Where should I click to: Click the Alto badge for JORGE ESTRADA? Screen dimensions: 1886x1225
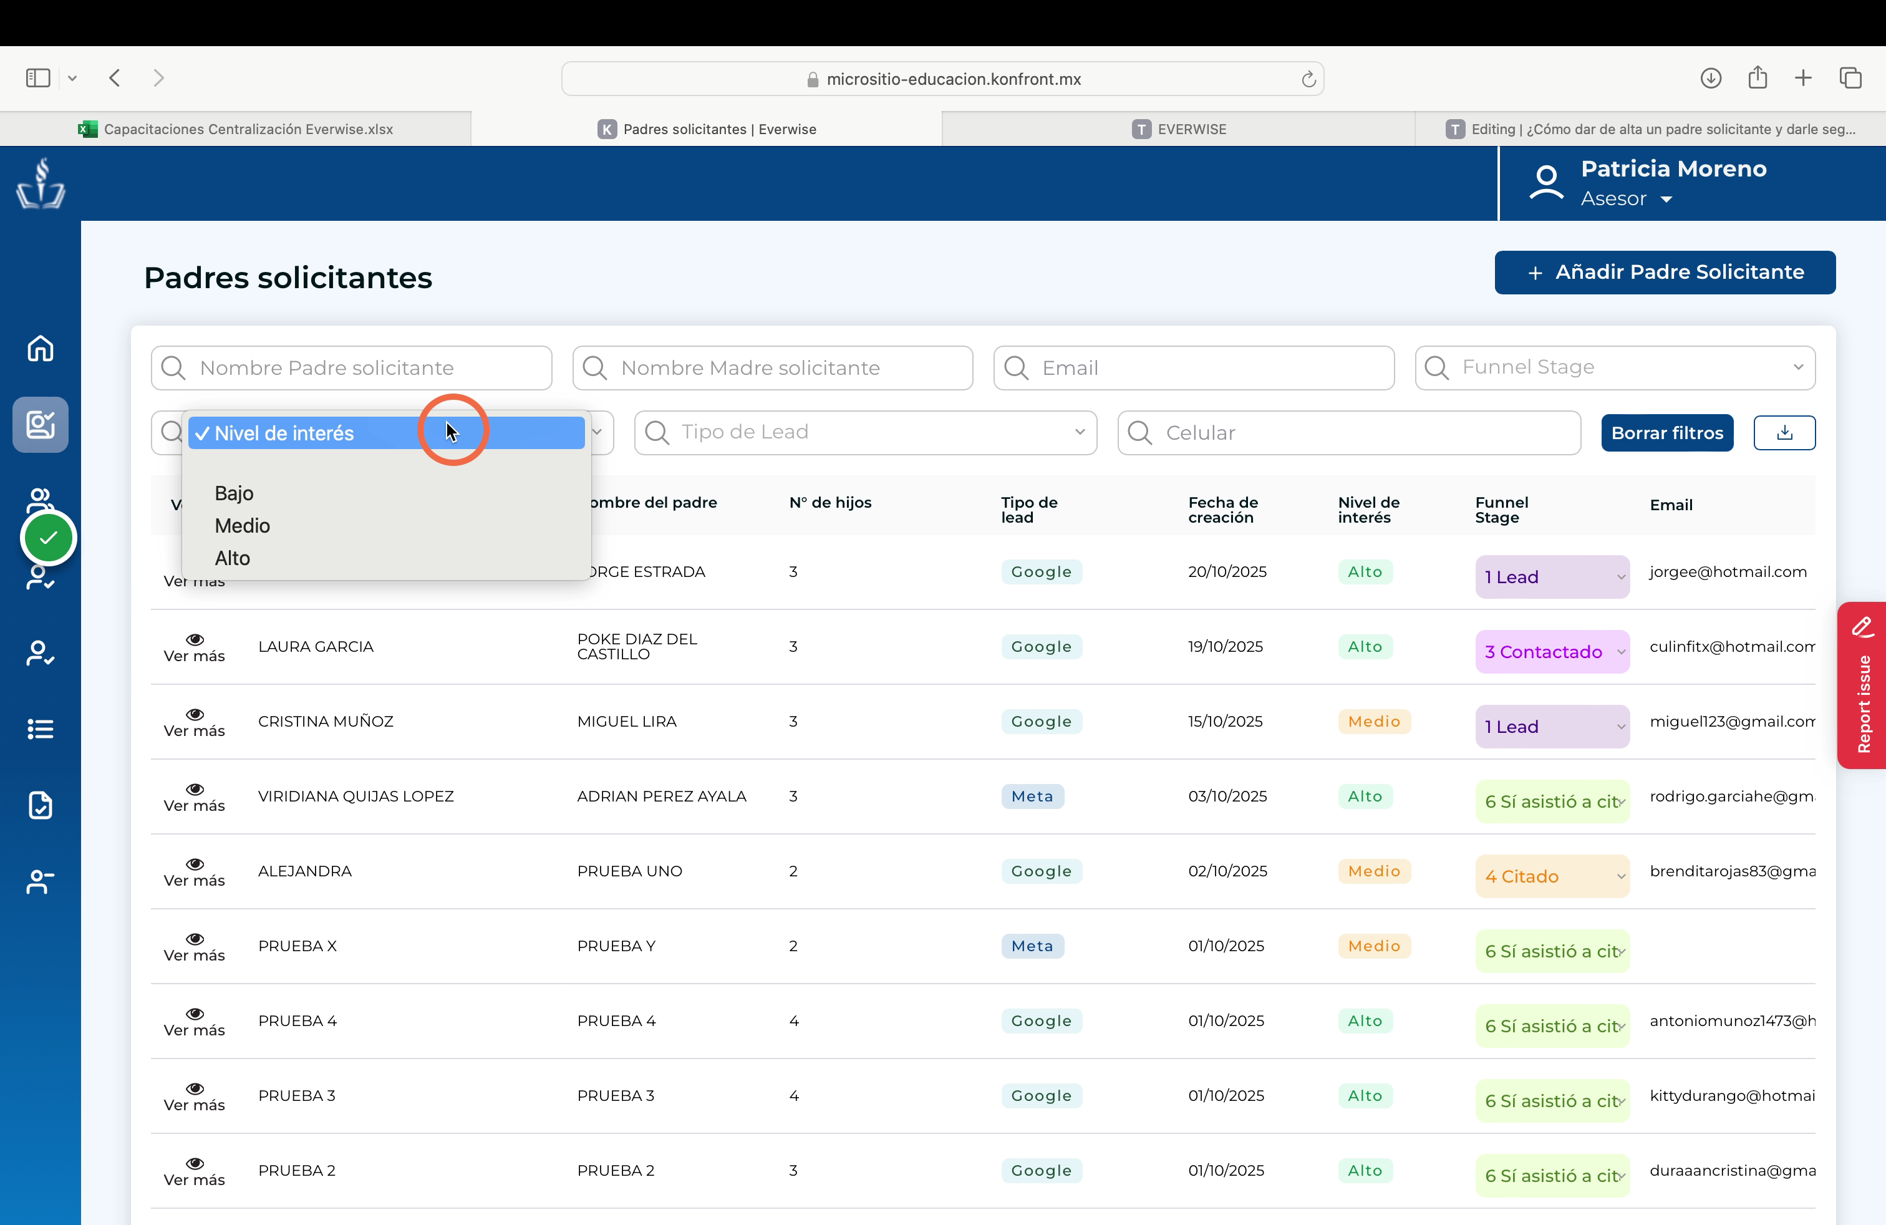1365,571
